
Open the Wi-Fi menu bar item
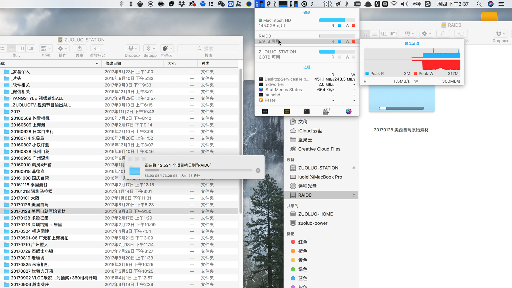pyautogui.click(x=394, y=4)
